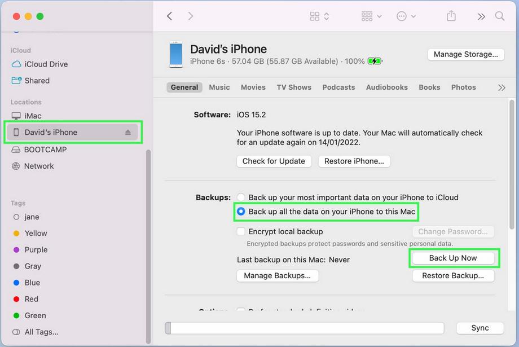Click Check for Update
Viewport: 519px width, 347px height.
tap(274, 161)
